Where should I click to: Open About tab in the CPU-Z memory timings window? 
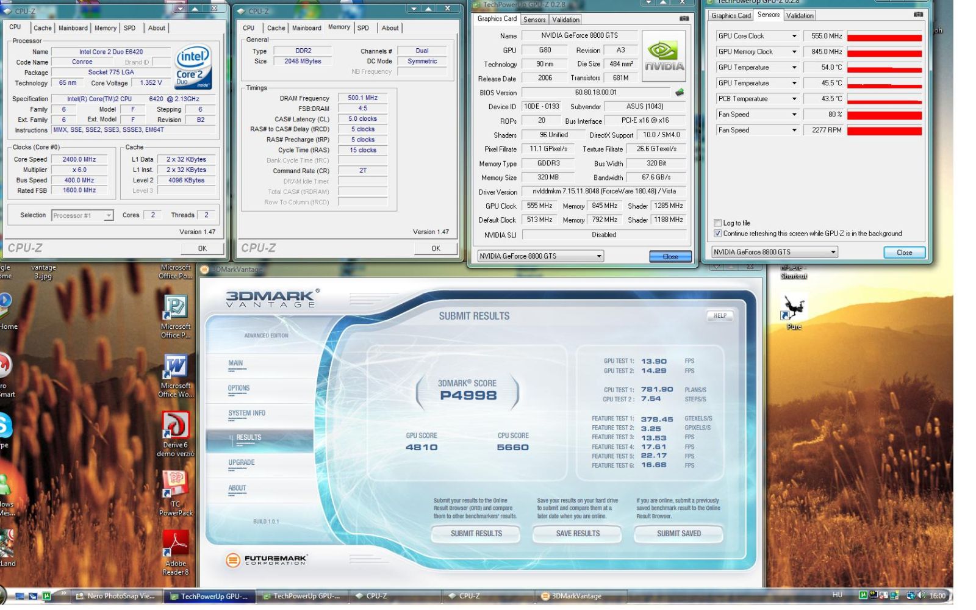[x=390, y=28]
